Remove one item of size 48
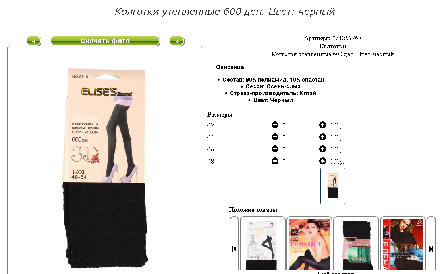The height and width of the screenshot is (274, 444). [x=275, y=161]
